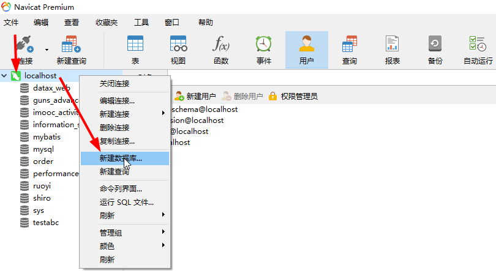Open the 帮助 menu
The height and width of the screenshot is (271, 496).
click(x=206, y=23)
